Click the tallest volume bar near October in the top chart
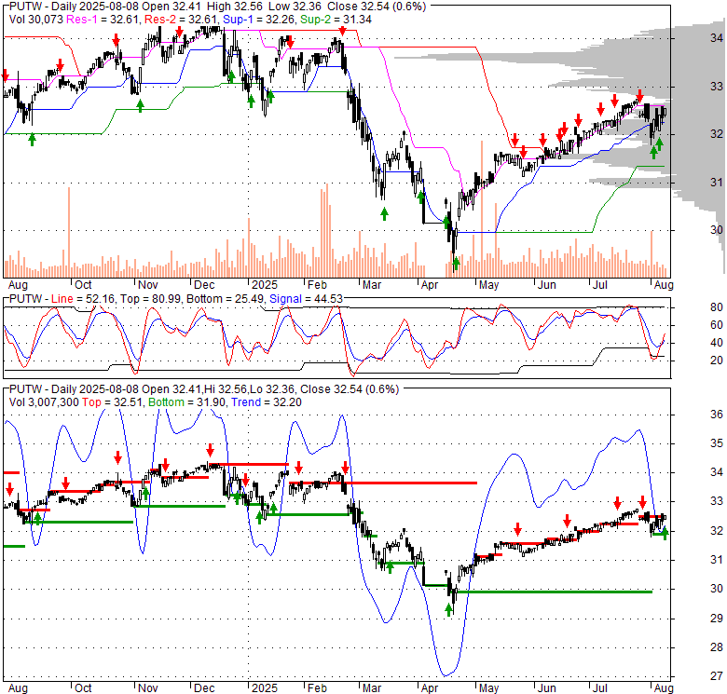The width and height of the screenshot is (727, 694). (x=69, y=232)
